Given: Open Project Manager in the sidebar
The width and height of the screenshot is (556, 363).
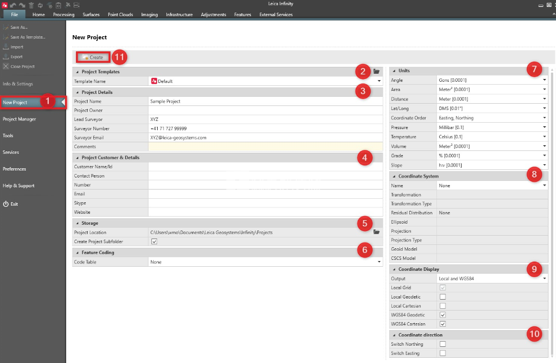Looking at the screenshot, I should click(20, 119).
